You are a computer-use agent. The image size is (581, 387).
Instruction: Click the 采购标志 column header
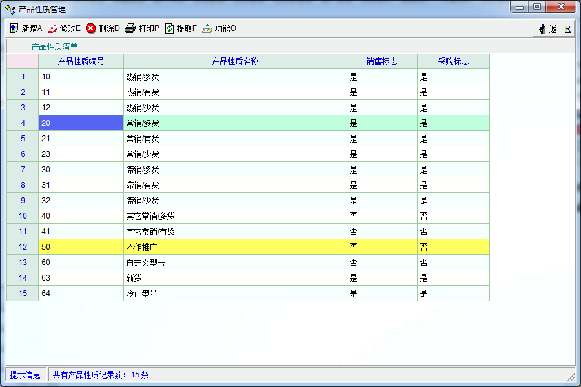[453, 61]
